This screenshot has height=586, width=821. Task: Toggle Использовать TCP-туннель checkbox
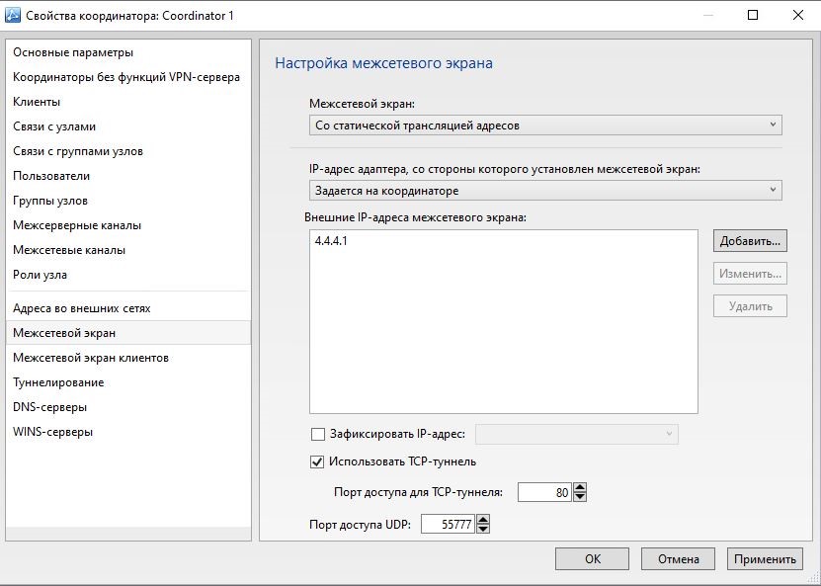click(x=318, y=461)
